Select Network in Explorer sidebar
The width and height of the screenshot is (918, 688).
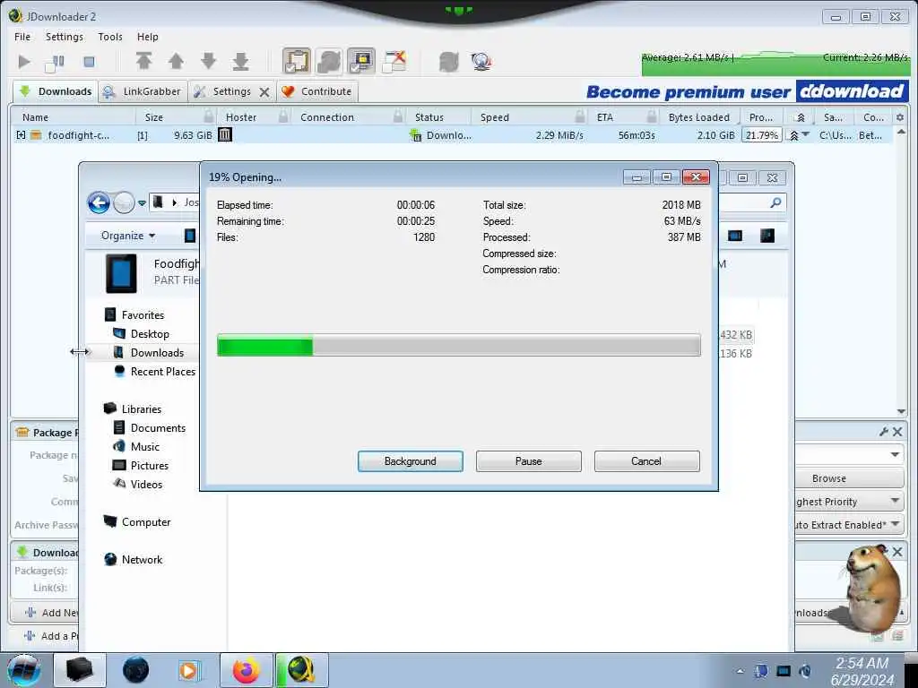(x=142, y=559)
